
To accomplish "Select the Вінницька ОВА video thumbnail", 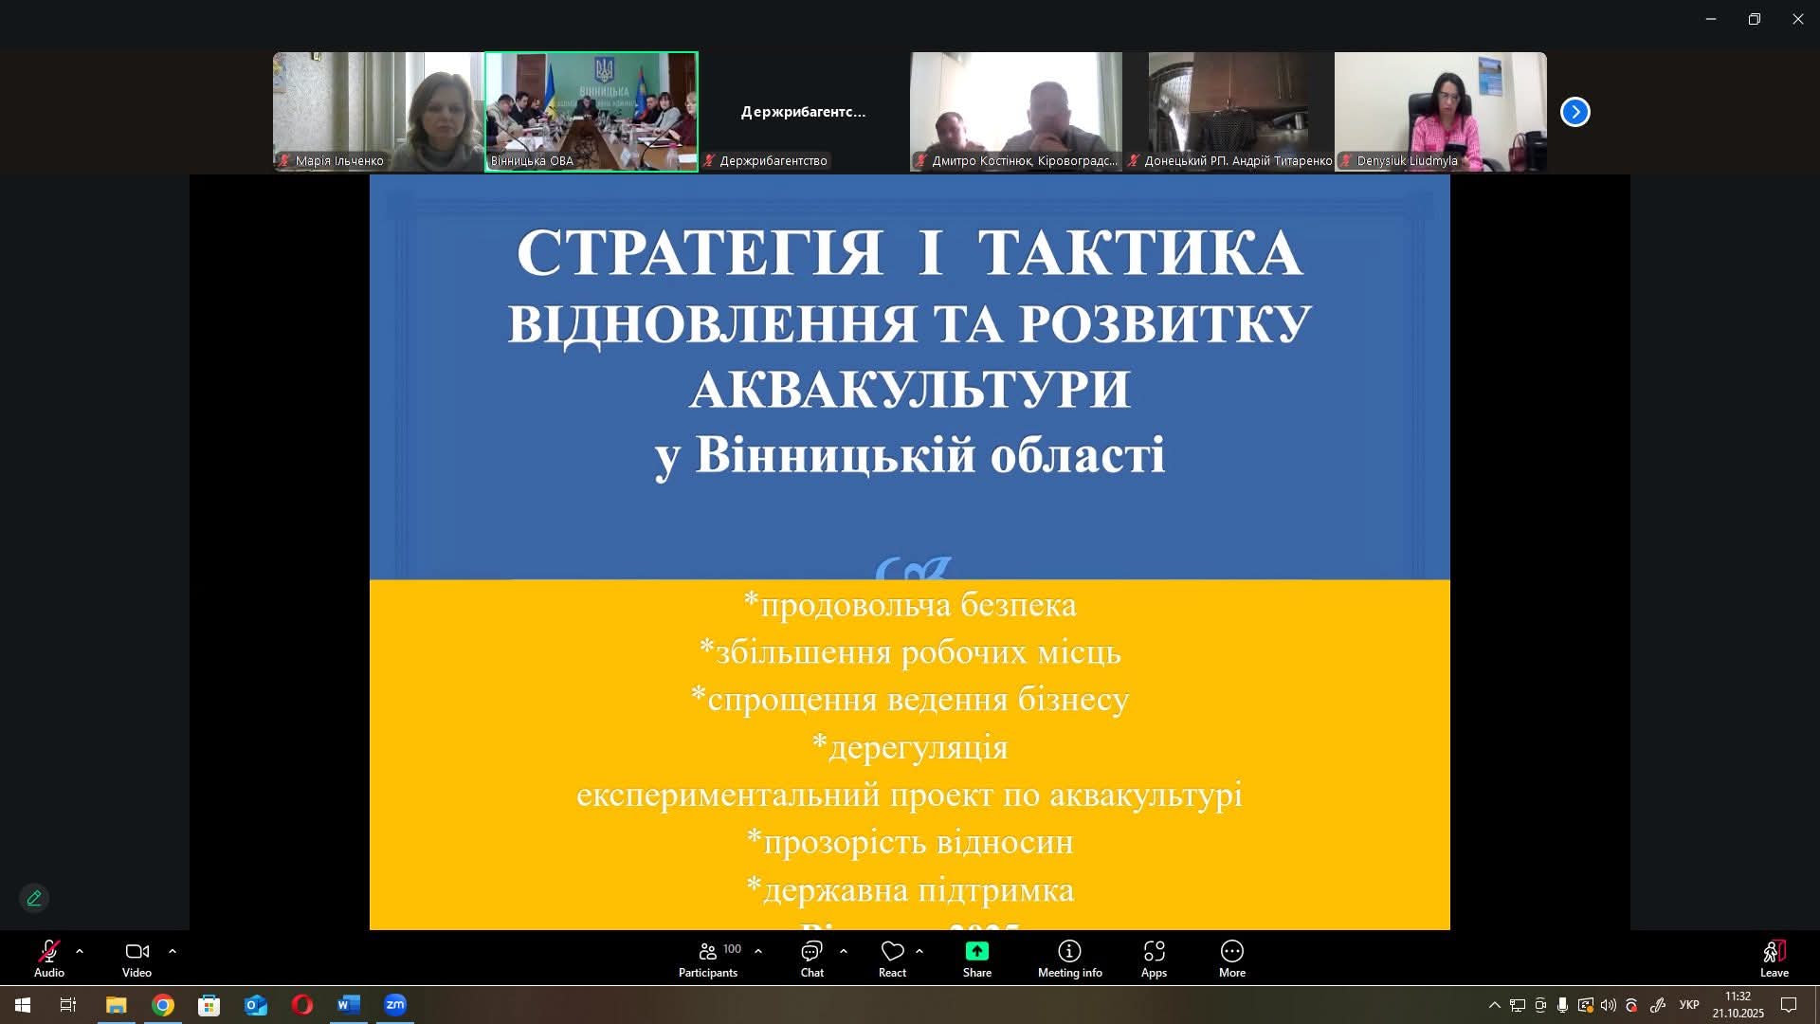I will [x=591, y=111].
